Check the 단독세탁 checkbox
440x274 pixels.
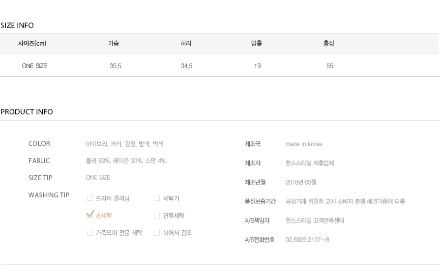[x=157, y=216]
